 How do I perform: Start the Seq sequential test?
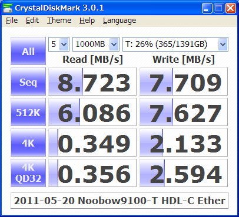28,82
